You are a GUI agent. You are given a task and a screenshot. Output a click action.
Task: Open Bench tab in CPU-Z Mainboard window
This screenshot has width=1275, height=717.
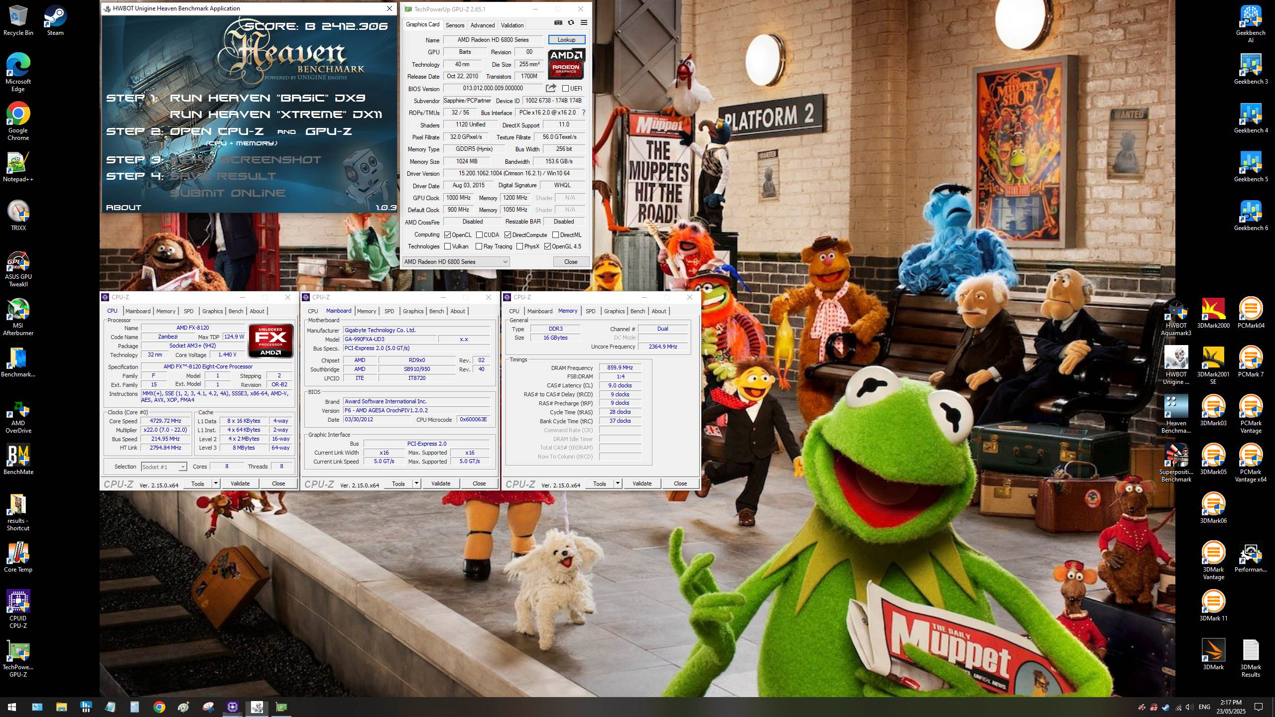pyautogui.click(x=436, y=311)
